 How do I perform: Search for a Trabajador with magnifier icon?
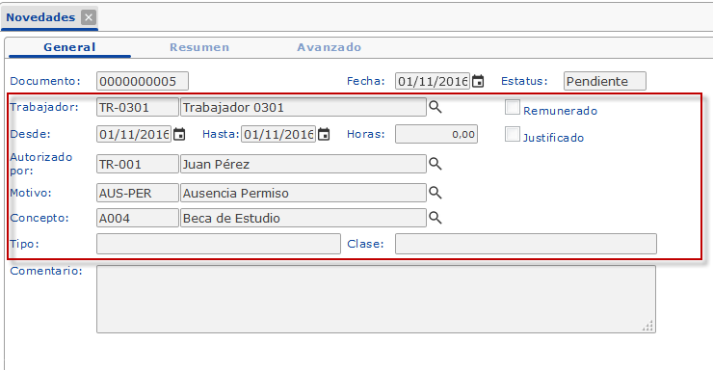click(436, 107)
